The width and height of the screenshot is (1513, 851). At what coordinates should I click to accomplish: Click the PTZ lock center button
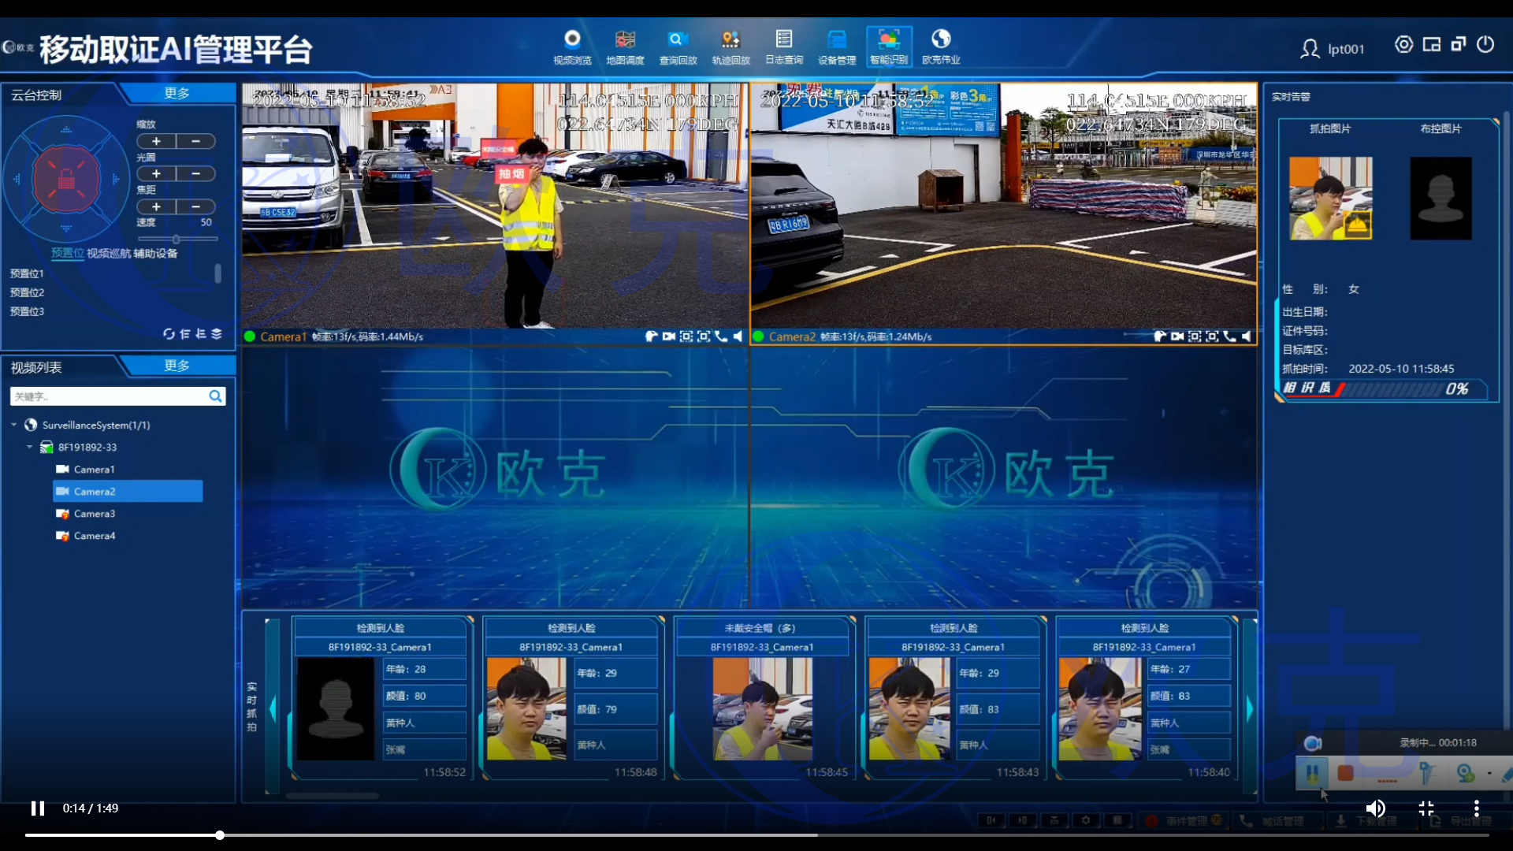66,180
